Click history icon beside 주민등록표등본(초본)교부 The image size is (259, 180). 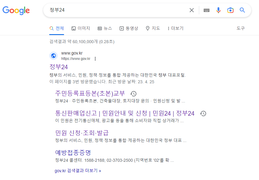[133, 94]
